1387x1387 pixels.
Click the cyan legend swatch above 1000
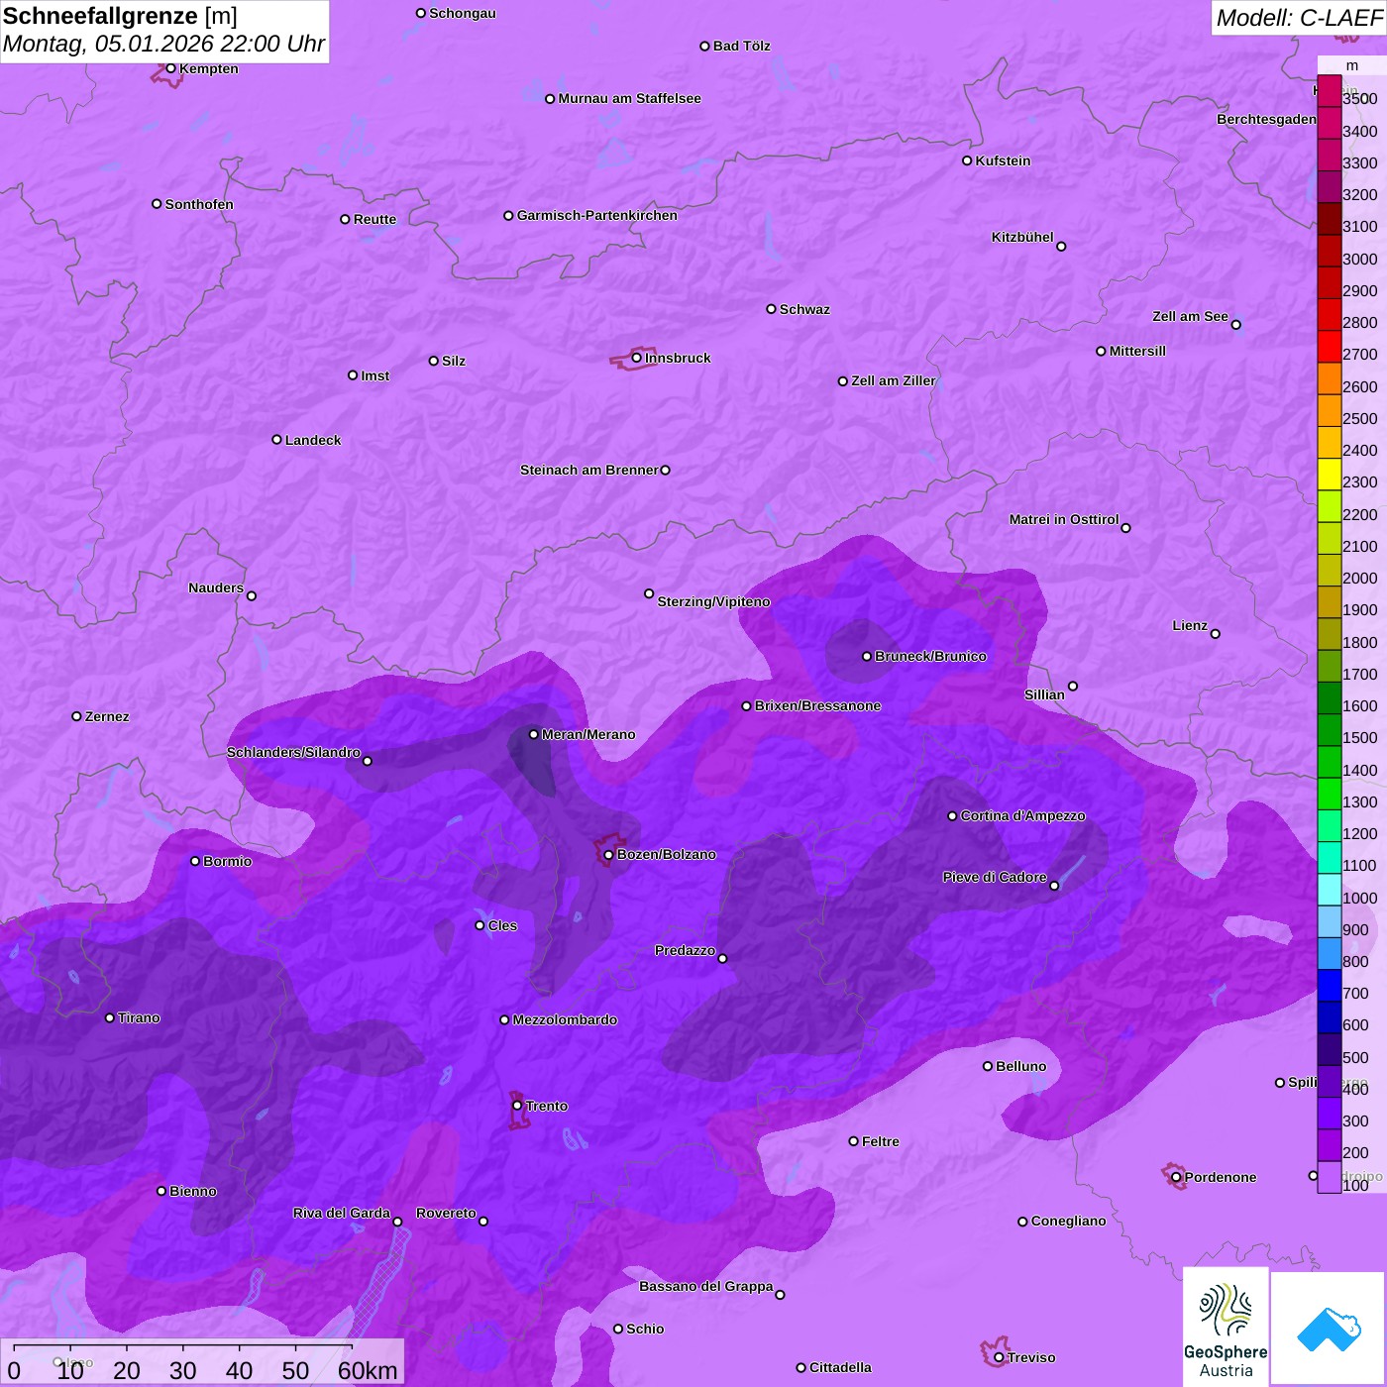[x=1329, y=890]
